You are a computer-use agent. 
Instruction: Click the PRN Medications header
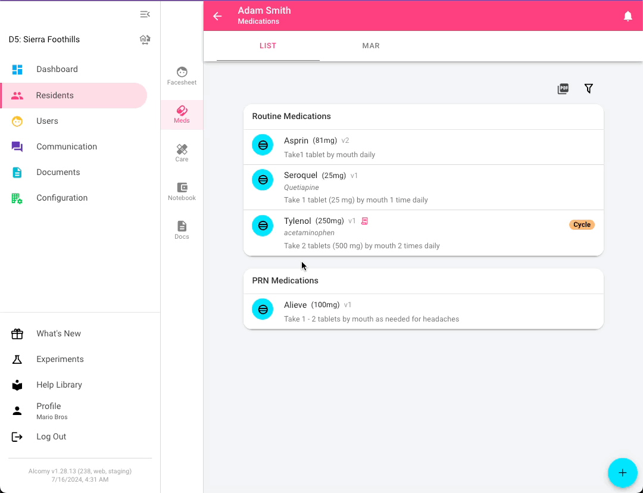pyautogui.click(x=285, y=280)
